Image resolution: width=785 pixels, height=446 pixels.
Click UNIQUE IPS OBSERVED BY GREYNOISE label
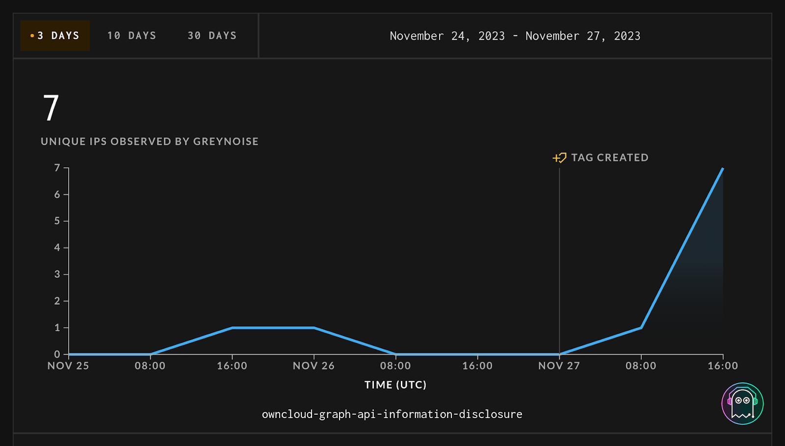point(150,141)
